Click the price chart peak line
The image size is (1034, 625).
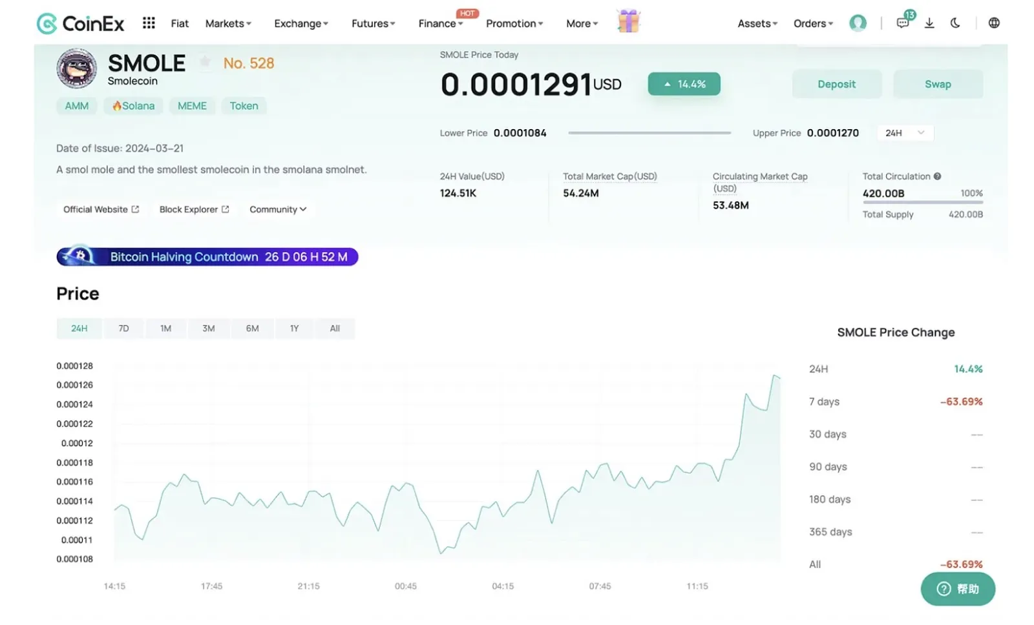coord(775,376)
